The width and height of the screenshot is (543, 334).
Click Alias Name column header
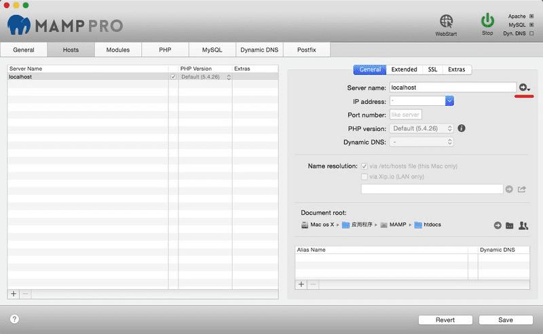381,250
